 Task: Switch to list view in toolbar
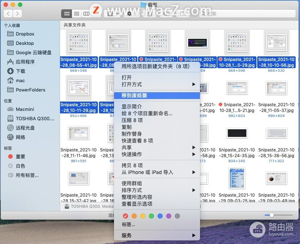[76, 14]
